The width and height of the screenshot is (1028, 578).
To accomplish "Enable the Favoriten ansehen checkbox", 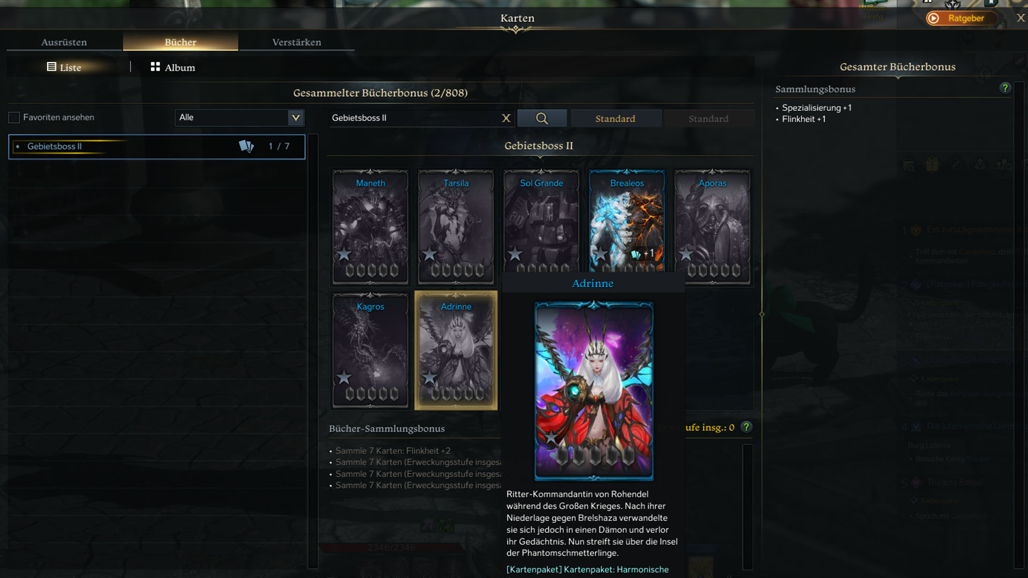I will pyautogui.click(x=14, y=117).
